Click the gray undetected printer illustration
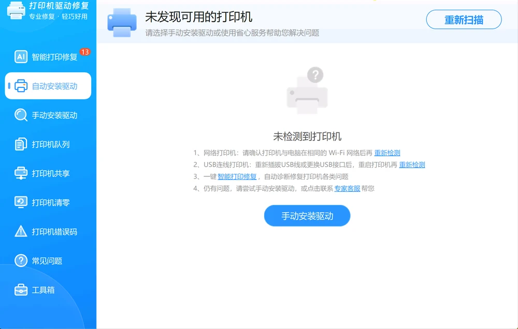The image size is (518, 329). [307, 91]
